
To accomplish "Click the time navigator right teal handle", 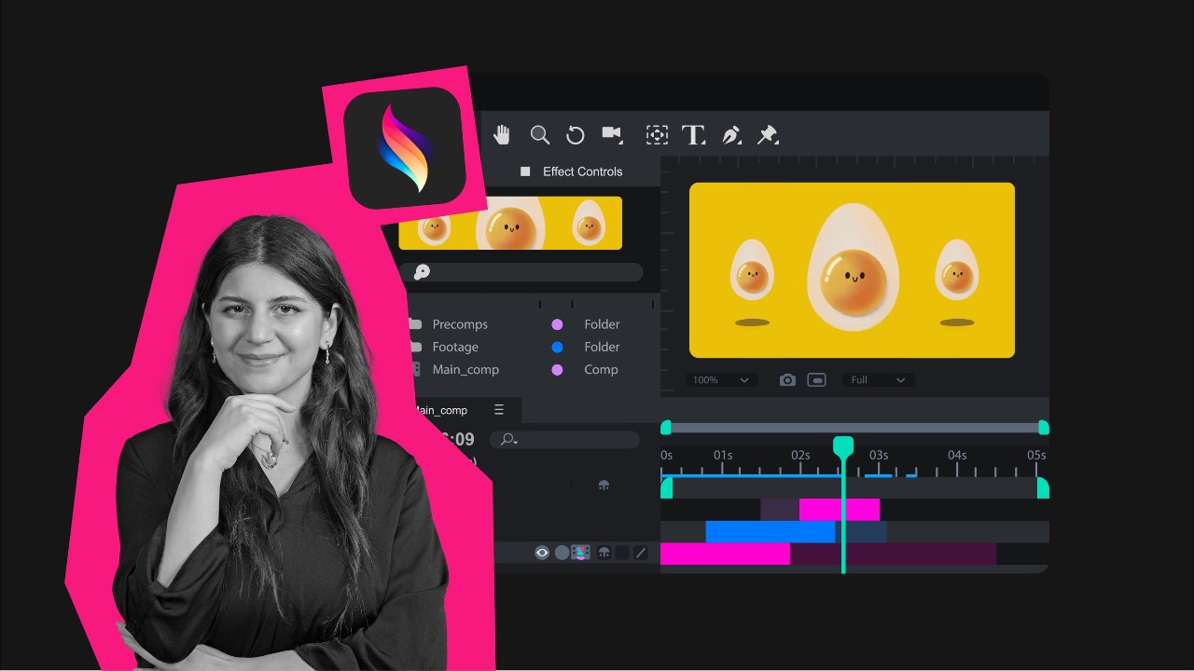I will point(1044,428).
